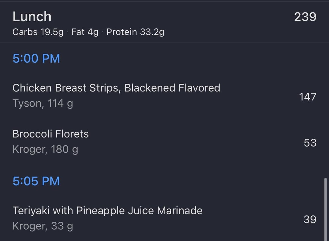Open the Broccoli Florets entry
Viewport: 329px width, 241px height.
pos(164,141)
